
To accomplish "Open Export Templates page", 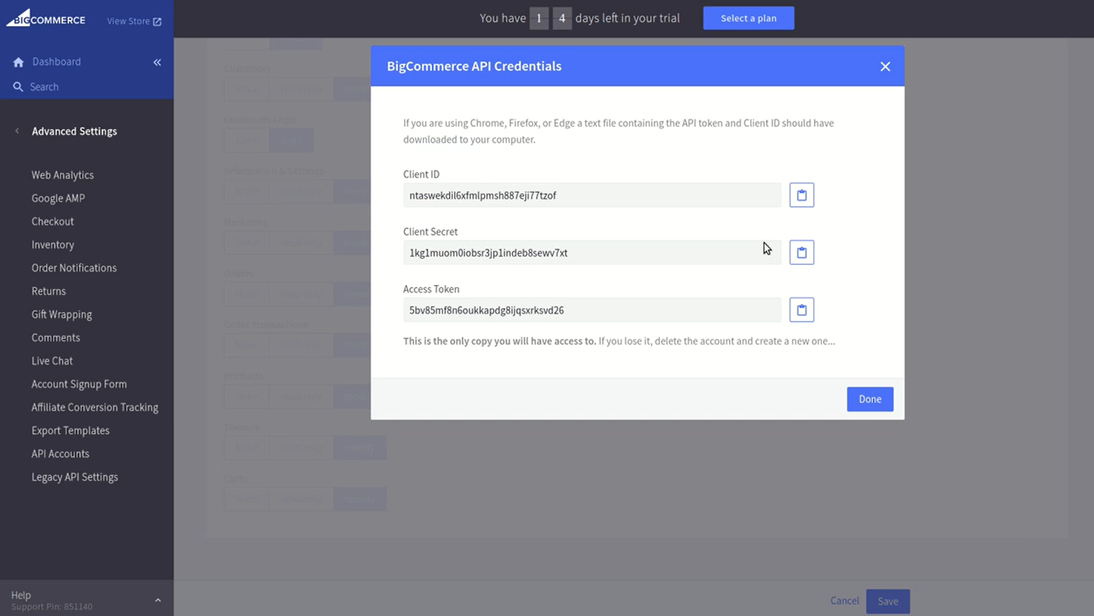I will tap(70, 430).
